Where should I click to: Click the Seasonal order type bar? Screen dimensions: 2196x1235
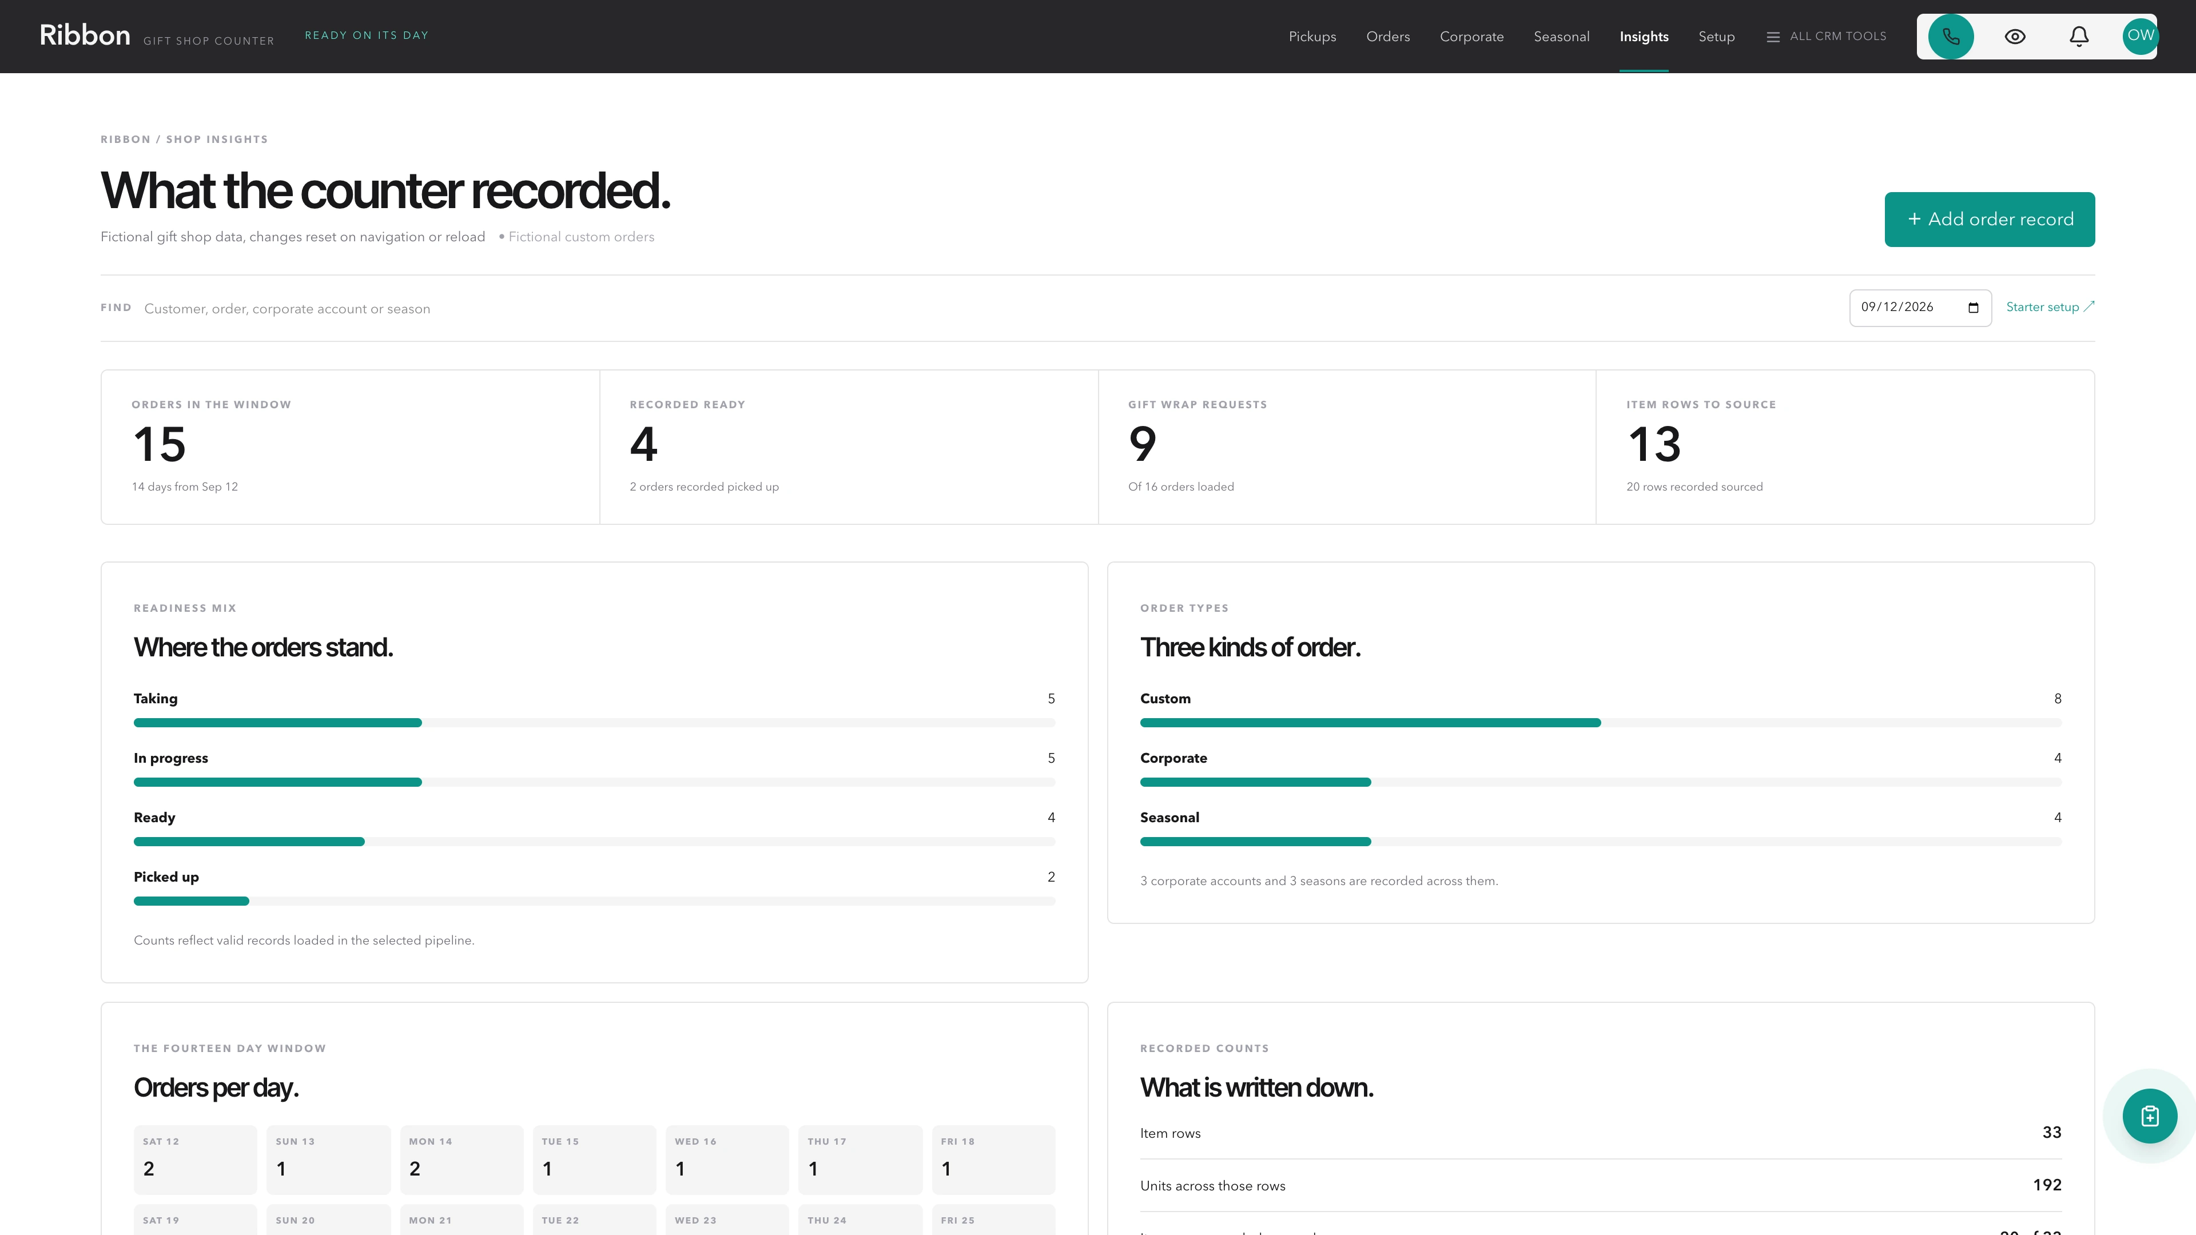pyautogui.click(x=1600, y=842)
